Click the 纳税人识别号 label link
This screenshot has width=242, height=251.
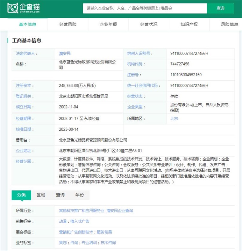139,54
